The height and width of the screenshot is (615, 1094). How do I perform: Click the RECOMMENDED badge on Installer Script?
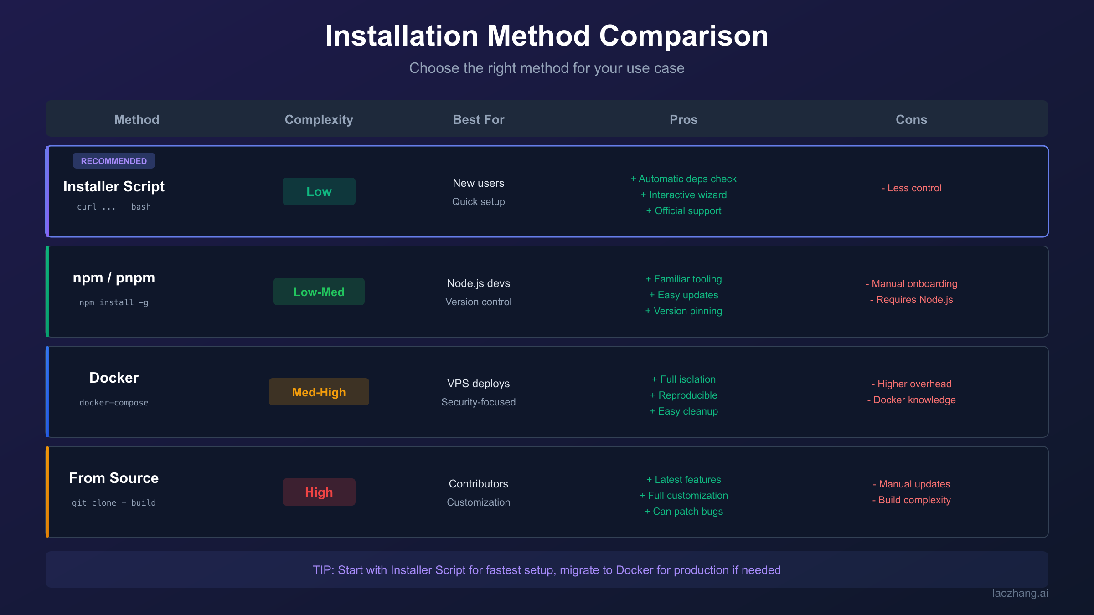pyautogui.click(x=114, y=160)
